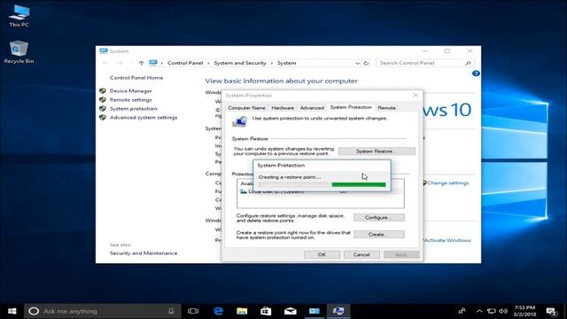Open the Store from the taskbar

pos(266,311)
